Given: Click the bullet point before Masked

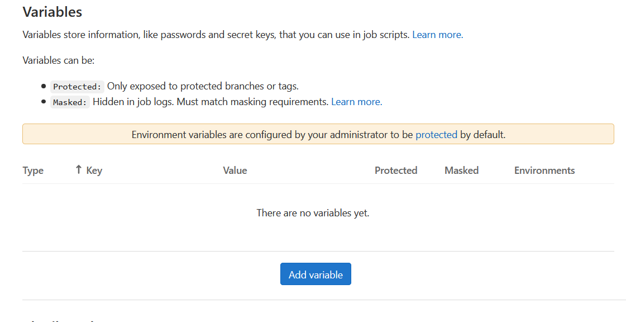Looking at the screenshot, I should (44, 102).
